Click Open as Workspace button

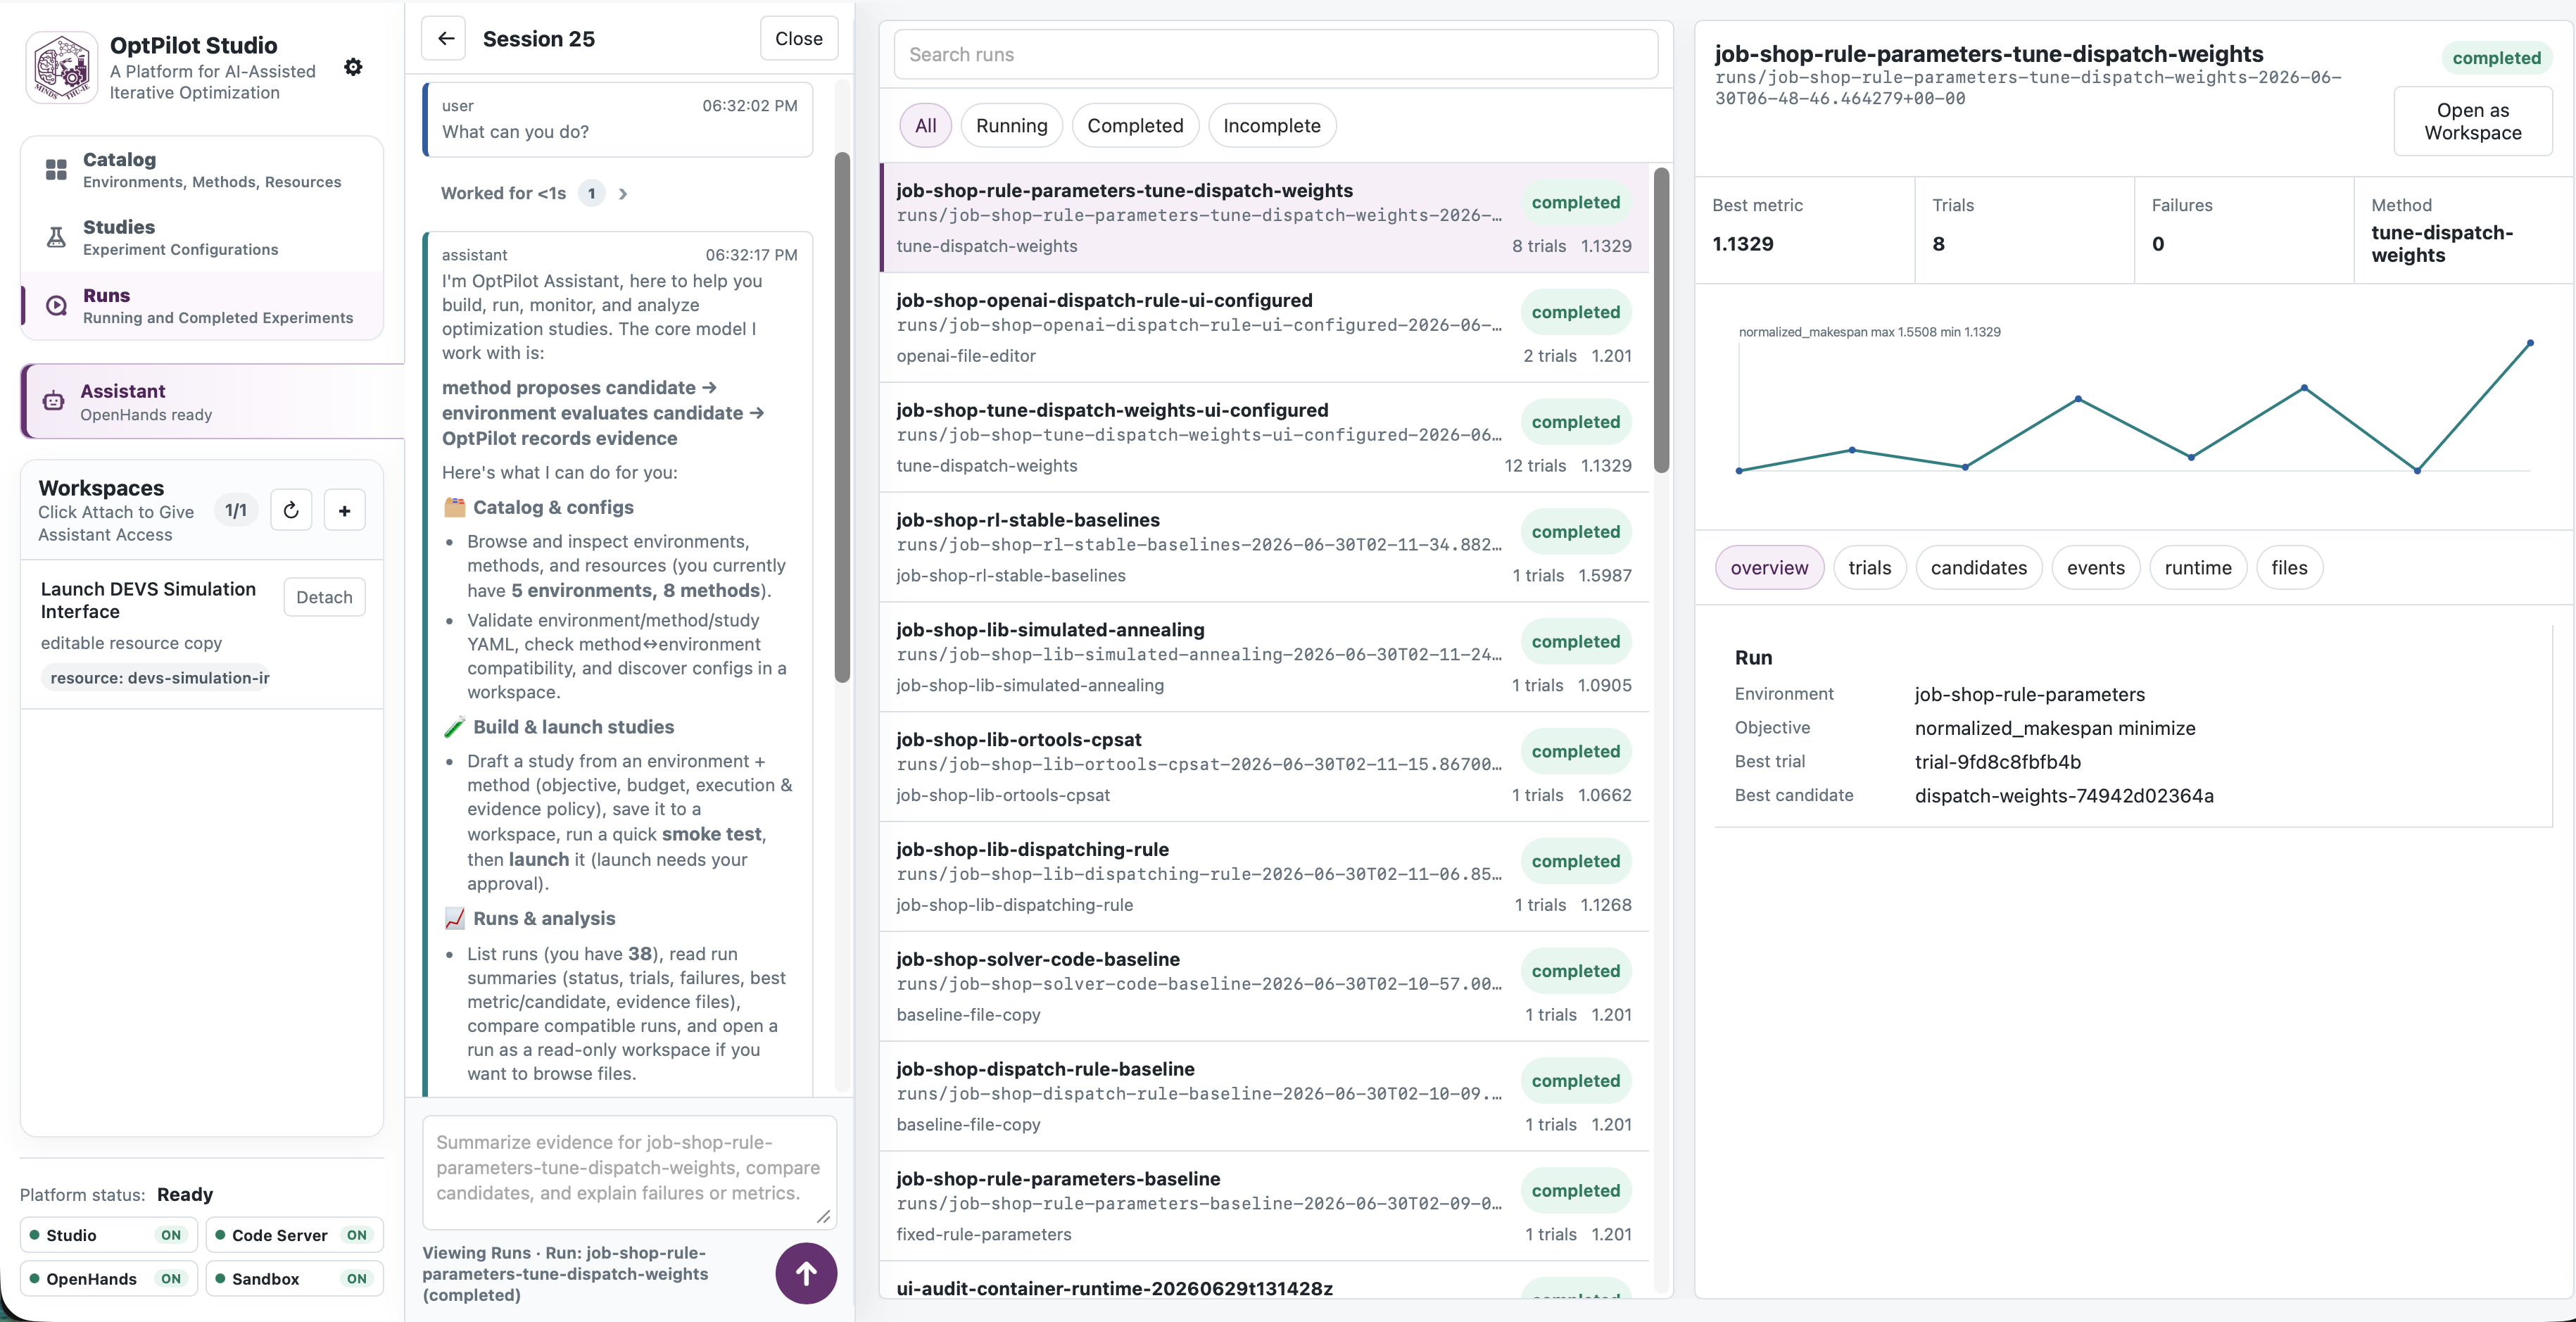coord(2472,121)
